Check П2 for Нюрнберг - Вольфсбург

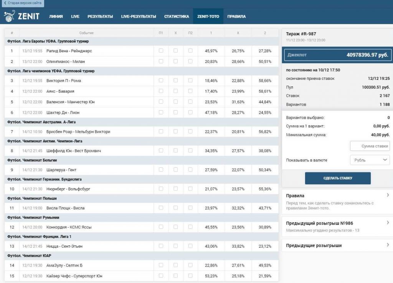(190, 189)
